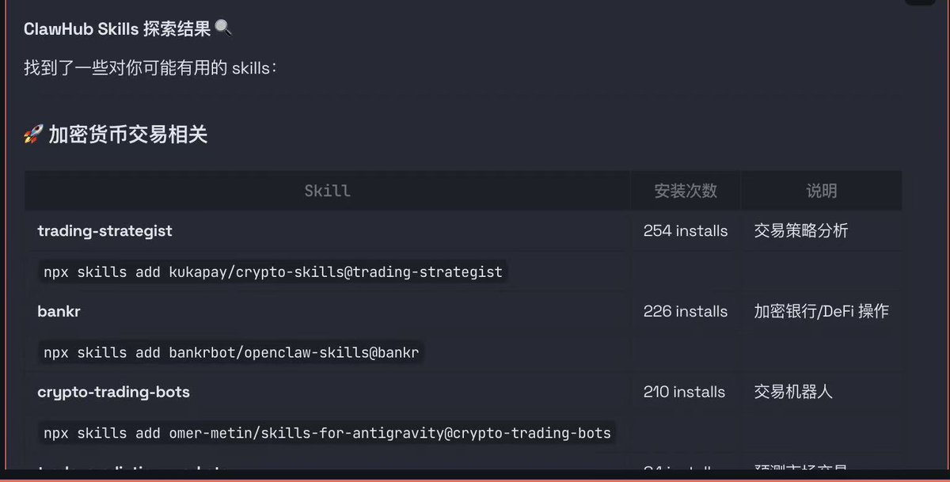Click the rocket emoji before 加密货币交易相关
950x482 pixels.
[x=32, y=135]
